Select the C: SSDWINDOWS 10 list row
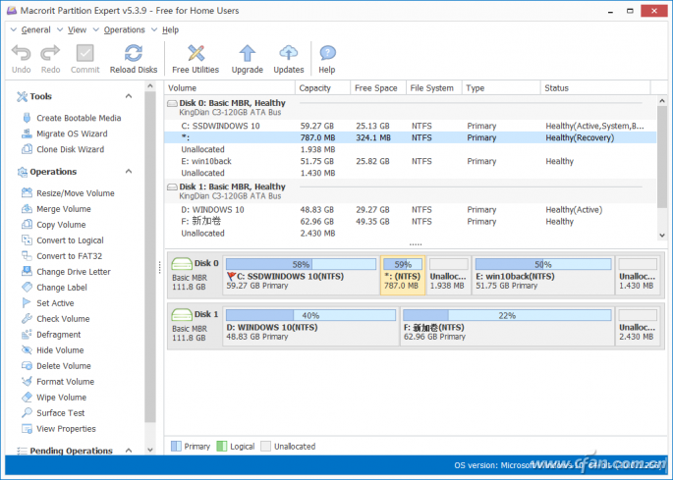Image resolution: width=673 pixels, height=480 pixels. (x=411, y=126)
